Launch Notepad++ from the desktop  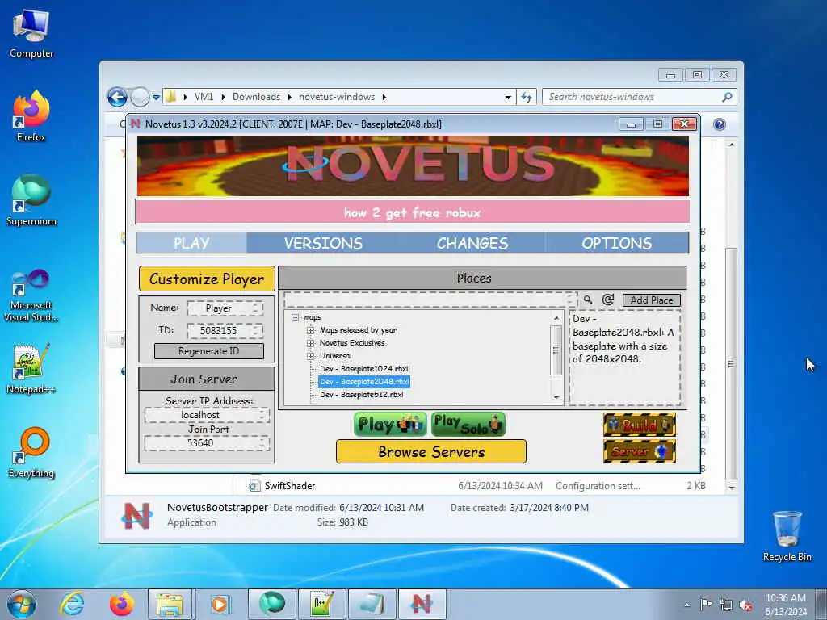pyautogui.click(x=31, y=369)
